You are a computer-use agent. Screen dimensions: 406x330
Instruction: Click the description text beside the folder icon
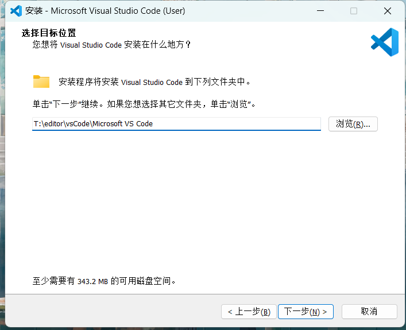pyautogui.click(x=154, y=81)
